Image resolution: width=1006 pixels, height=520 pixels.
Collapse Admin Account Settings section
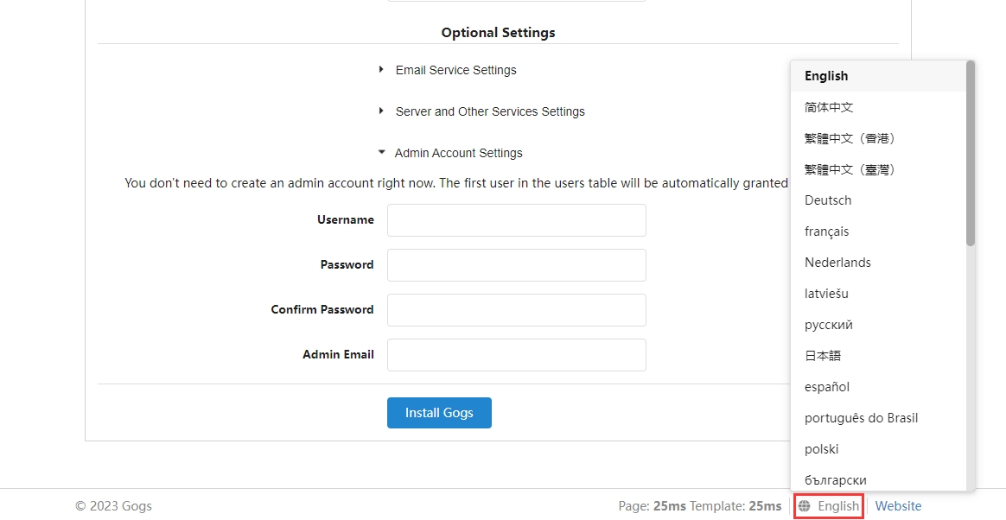pos(458,153)
